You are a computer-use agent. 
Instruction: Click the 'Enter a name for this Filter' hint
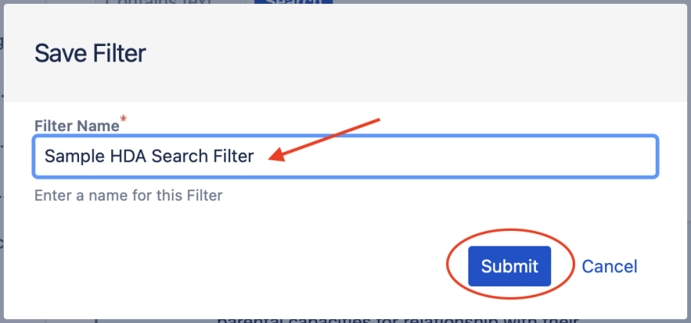coord(128,195)
